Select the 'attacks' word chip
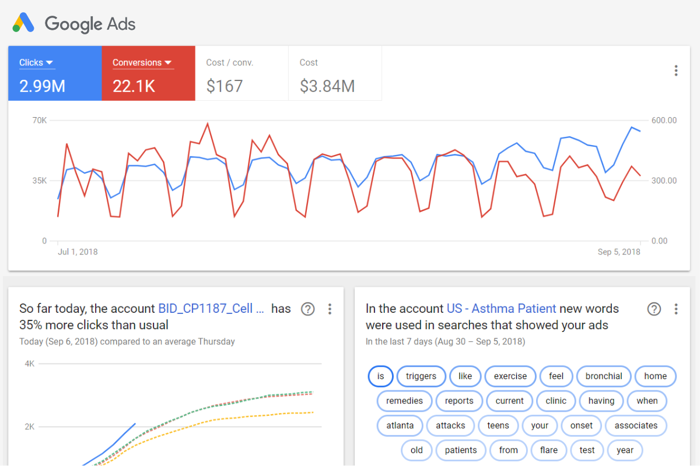 (450, 425)
